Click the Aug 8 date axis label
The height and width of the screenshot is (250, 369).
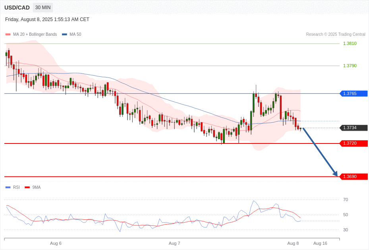coord(293,243)
